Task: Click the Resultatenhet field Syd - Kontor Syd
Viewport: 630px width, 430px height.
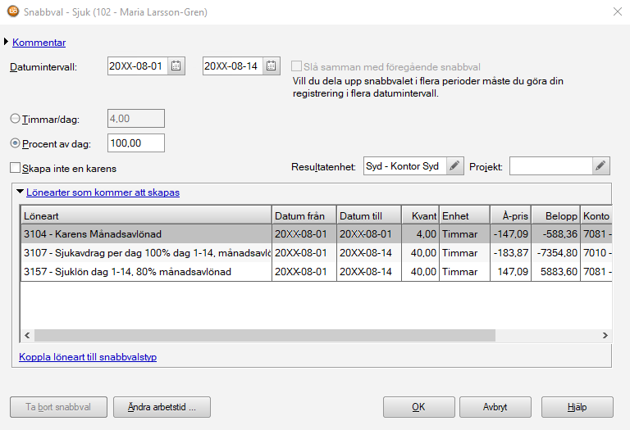Action: click(x=405, y=165)
